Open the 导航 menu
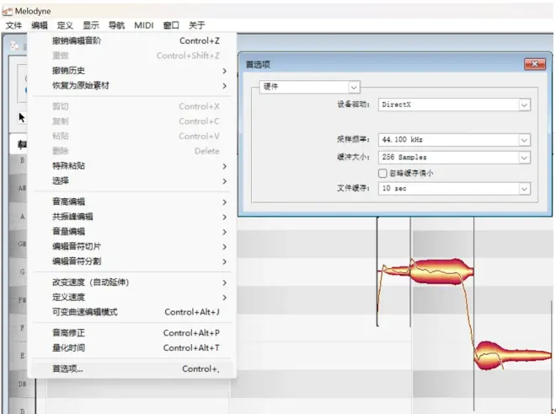The image size is (556, 414). (116, 25)
